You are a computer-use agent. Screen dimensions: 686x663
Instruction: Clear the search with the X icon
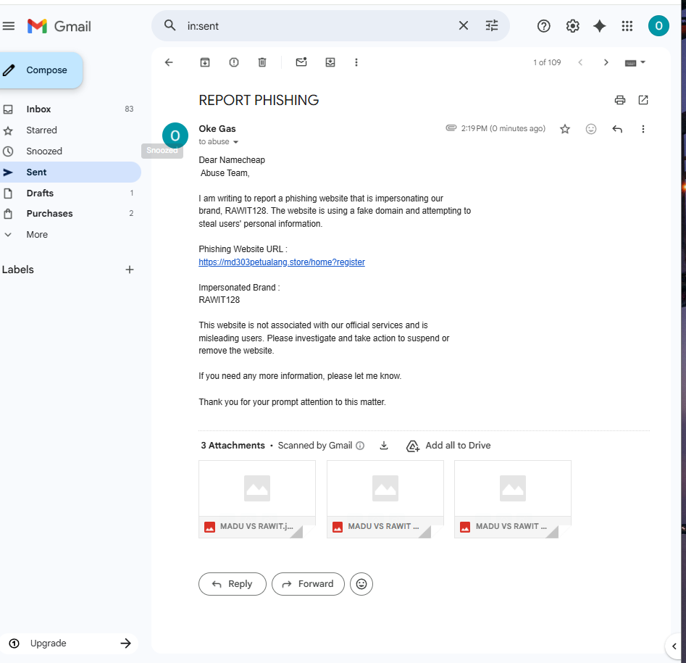pos(464,26)
